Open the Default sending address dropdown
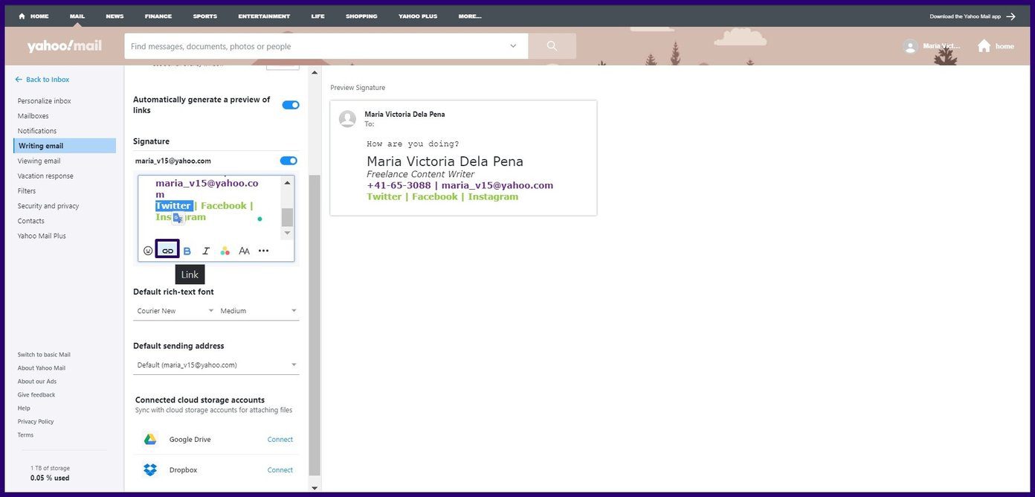This screenshot has height=497, width=1035. coord(216,365)
